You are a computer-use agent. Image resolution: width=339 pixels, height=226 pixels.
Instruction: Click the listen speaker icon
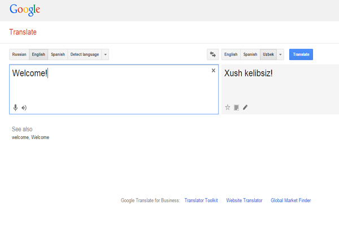[24, 107]
